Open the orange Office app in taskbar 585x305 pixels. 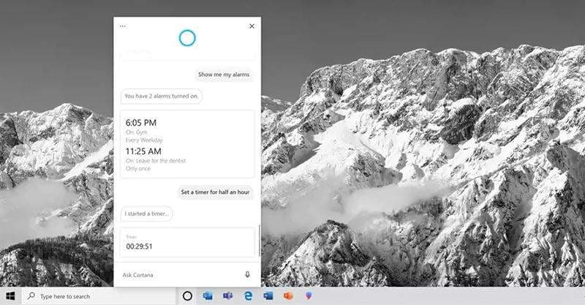tap(288, 296)
